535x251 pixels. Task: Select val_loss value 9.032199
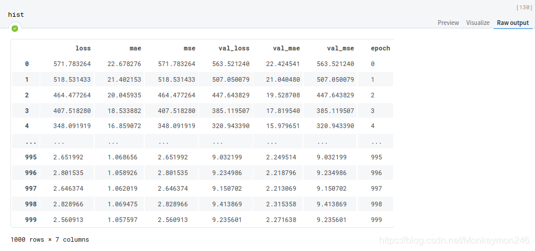tap(227, 157)
